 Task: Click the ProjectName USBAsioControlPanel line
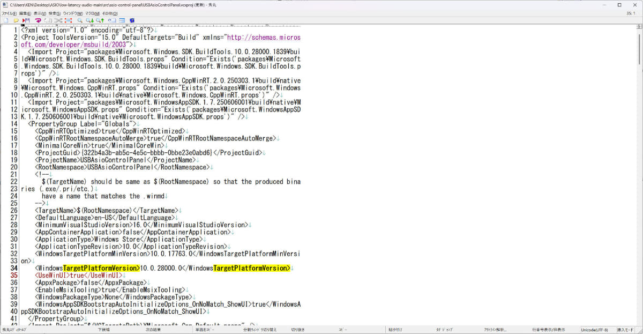tap(114, 160)
